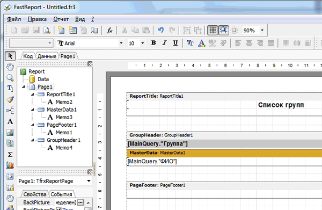This screenshot has height=210, width=322.
Task: Click the Redo arrow
Action: (x=172, y=31)
